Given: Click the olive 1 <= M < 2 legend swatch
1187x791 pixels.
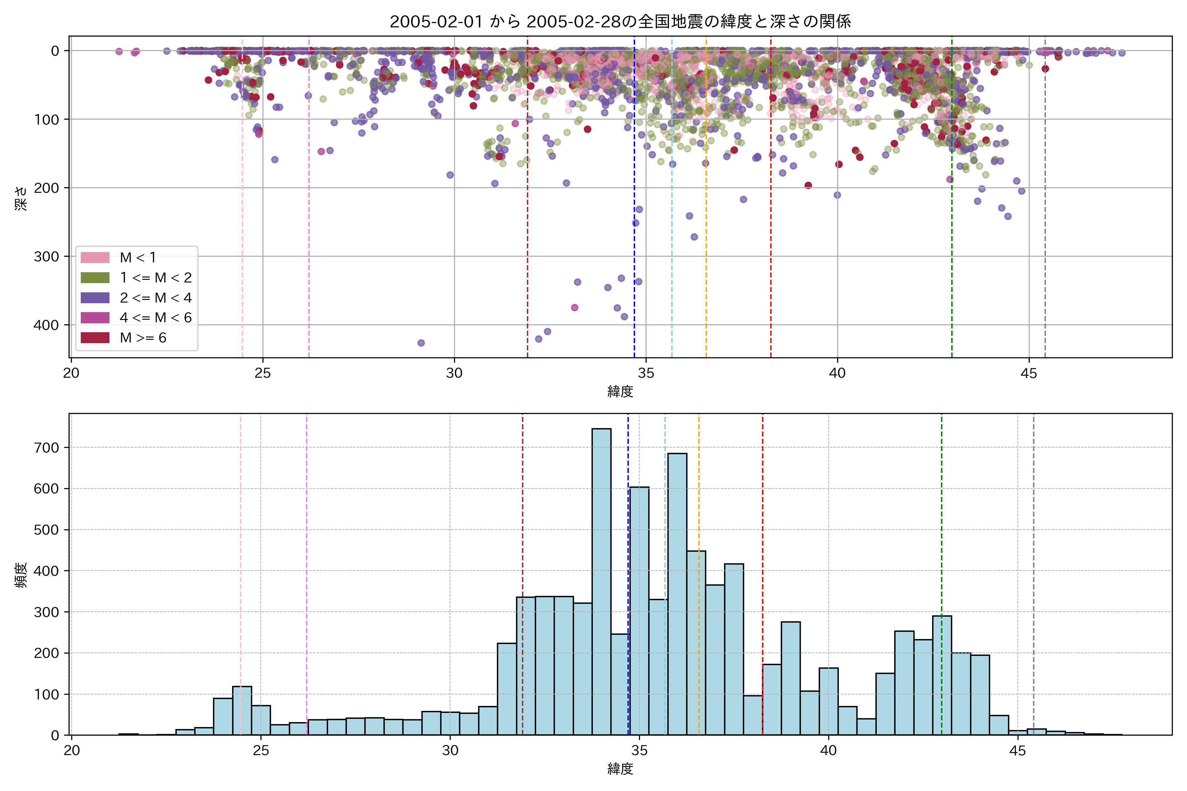Looking at the screenshot, I should [95, 278].
